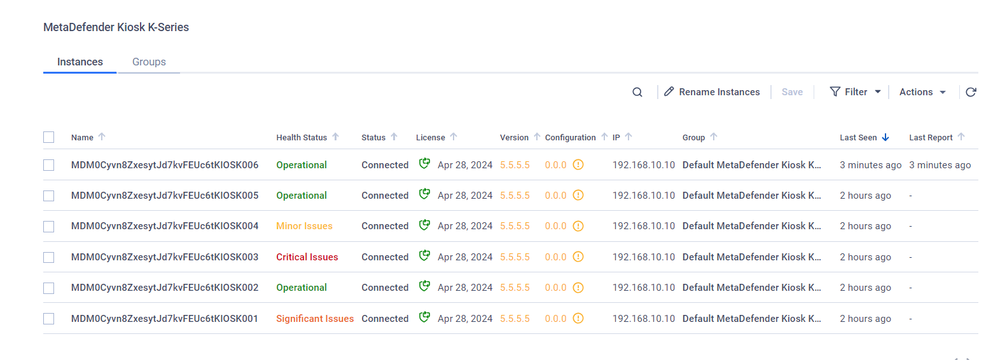Click the configuration warning icon for KIOSK004
Viewport: 993px width, 360px height.
[x=578, y=226]
